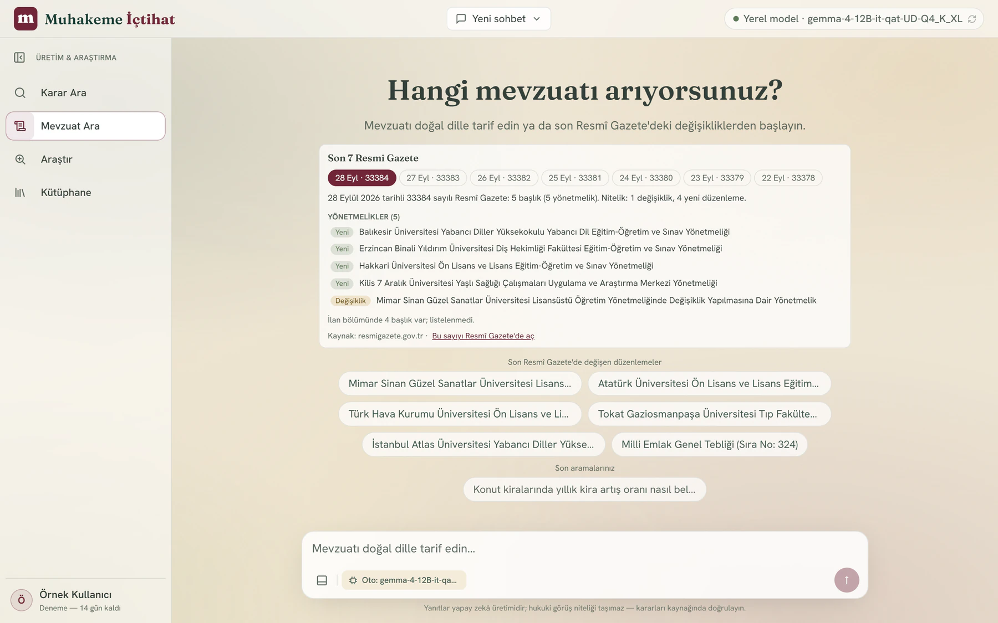The width and height of the screenshot is (998, 623).
Task: Select the 25 Eyl · 33381 gazette tab
Action: (x=575, y=178)
